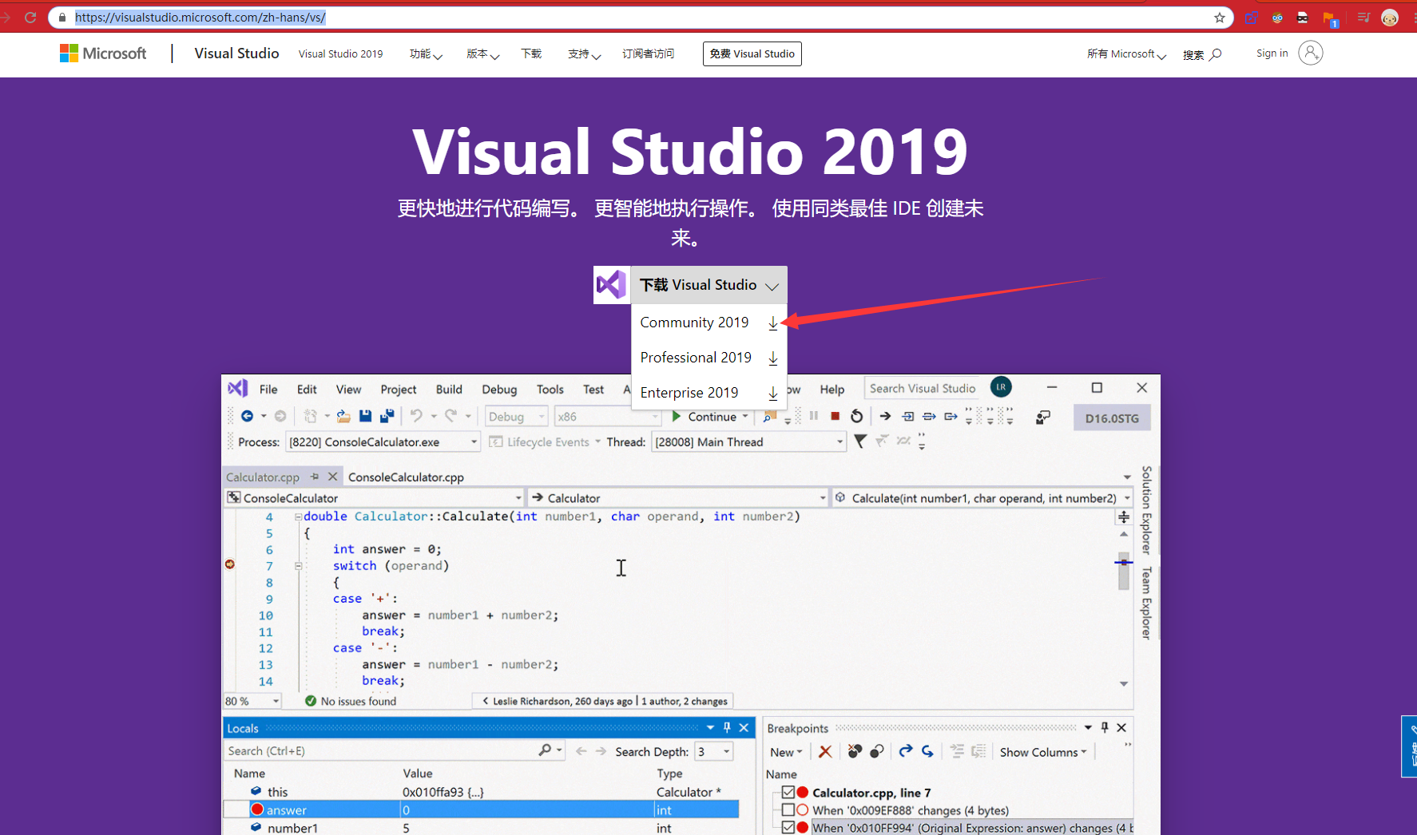Click the 订阅者访问 link

click(648, 53)
